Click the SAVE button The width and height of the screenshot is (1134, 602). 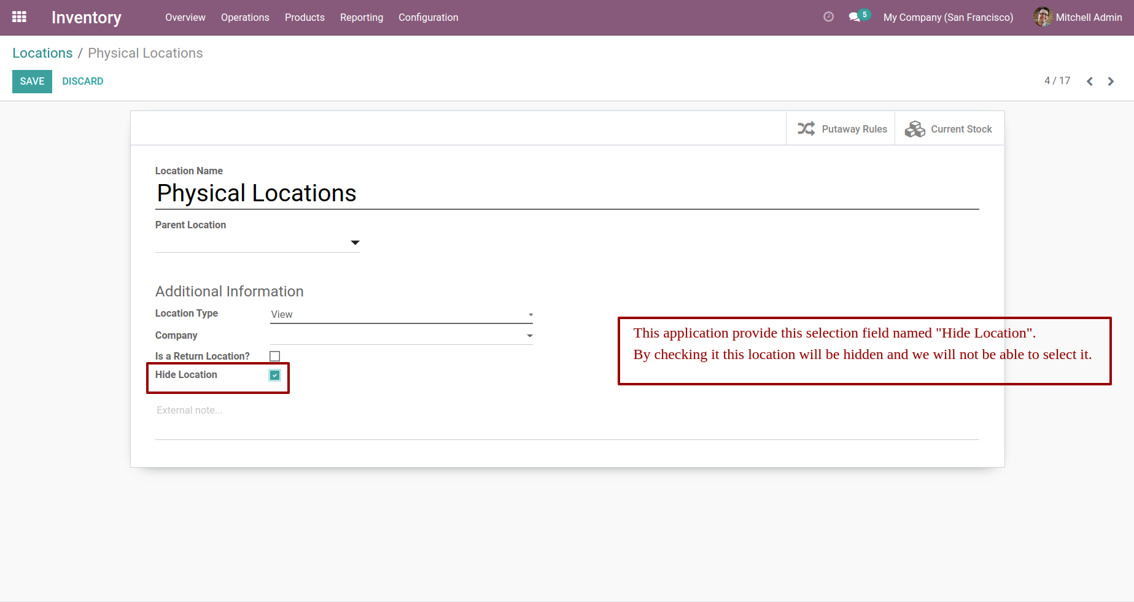click(32, 81)
